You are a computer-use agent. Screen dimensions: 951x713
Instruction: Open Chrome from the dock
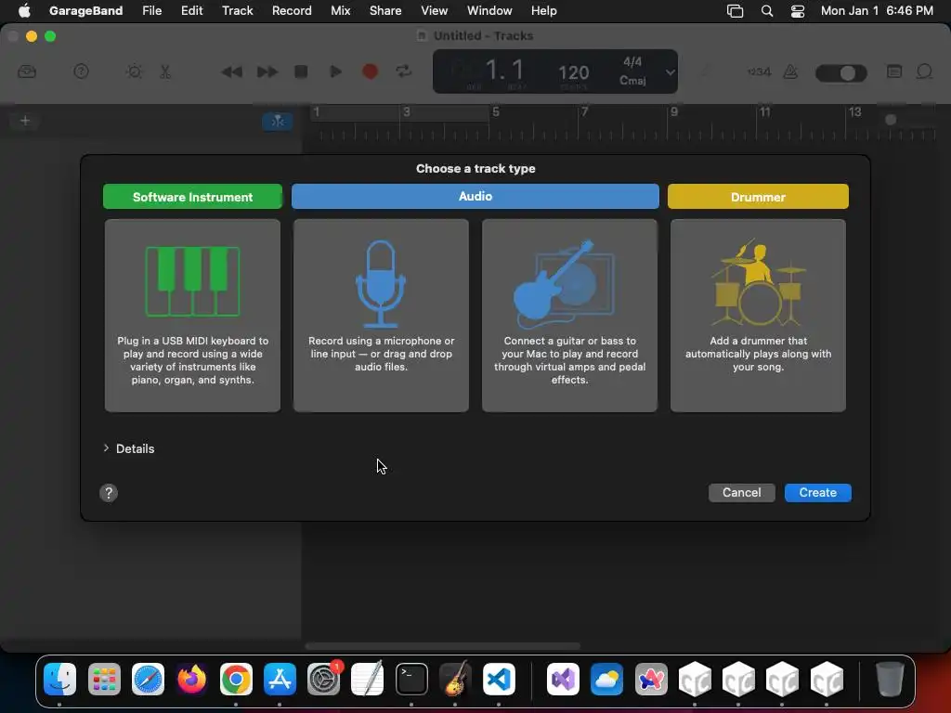(x=236, y=679)
